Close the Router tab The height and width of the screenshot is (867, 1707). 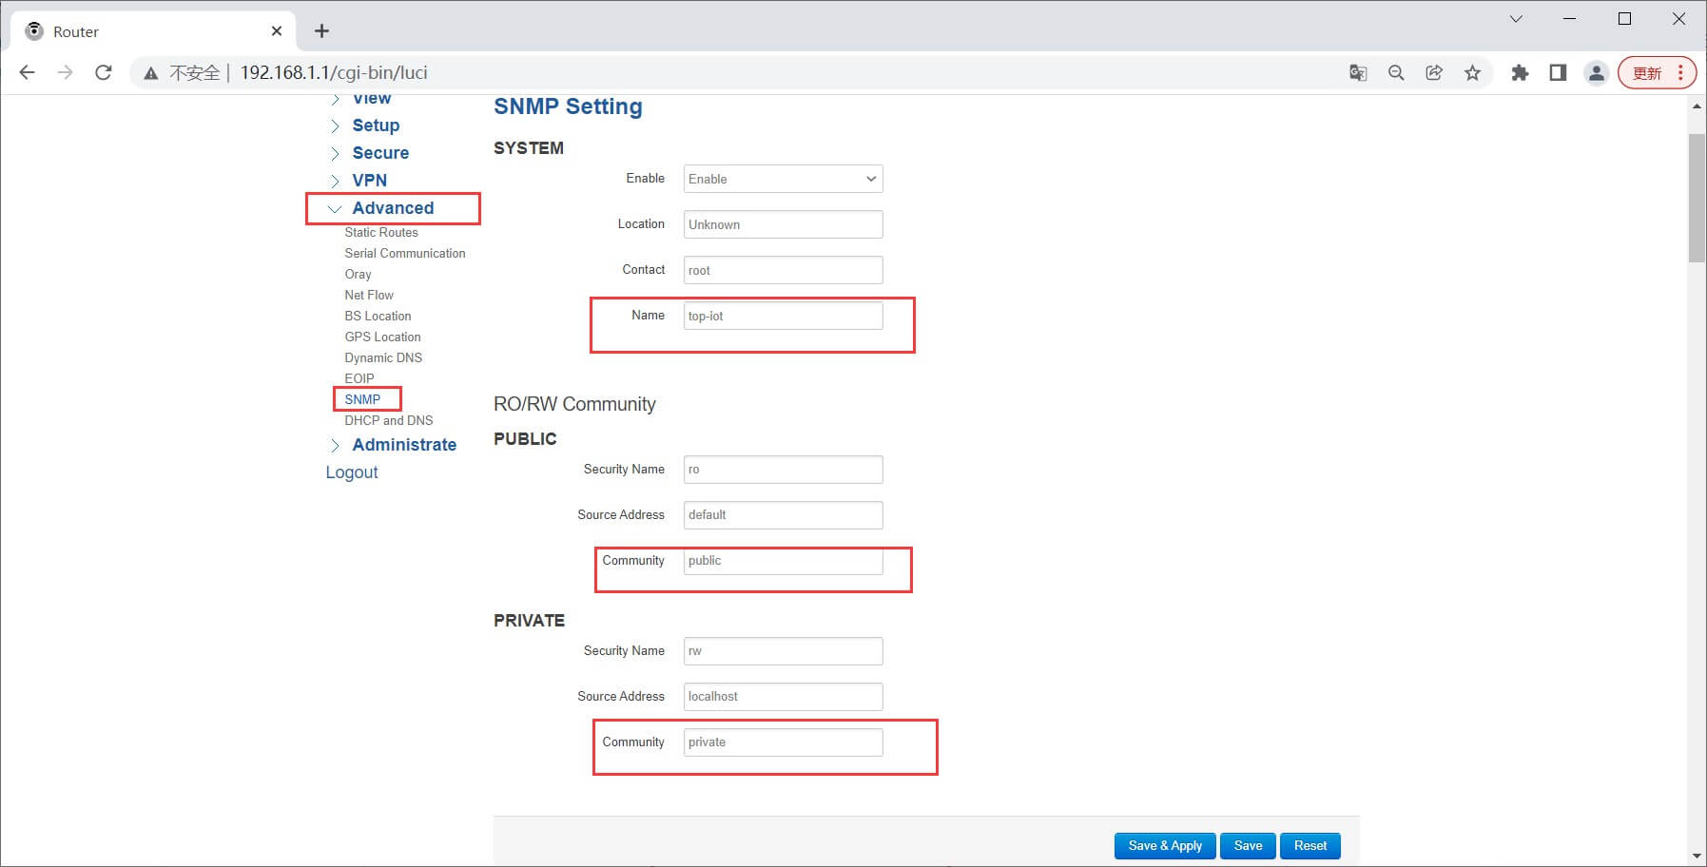277,31
